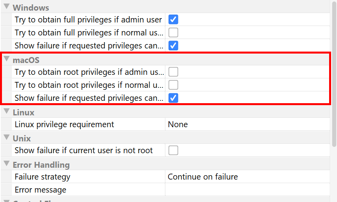
Task: Collapse the Error Handling section triangle
Action: point(6,164)
